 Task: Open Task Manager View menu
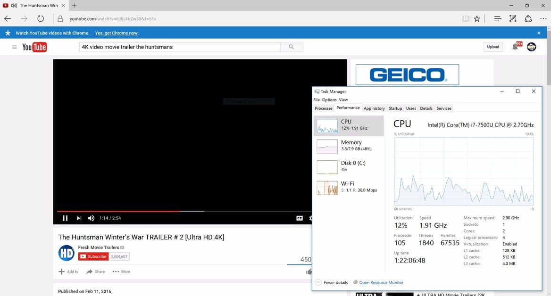pyautogui.click(x=343, y=100)
